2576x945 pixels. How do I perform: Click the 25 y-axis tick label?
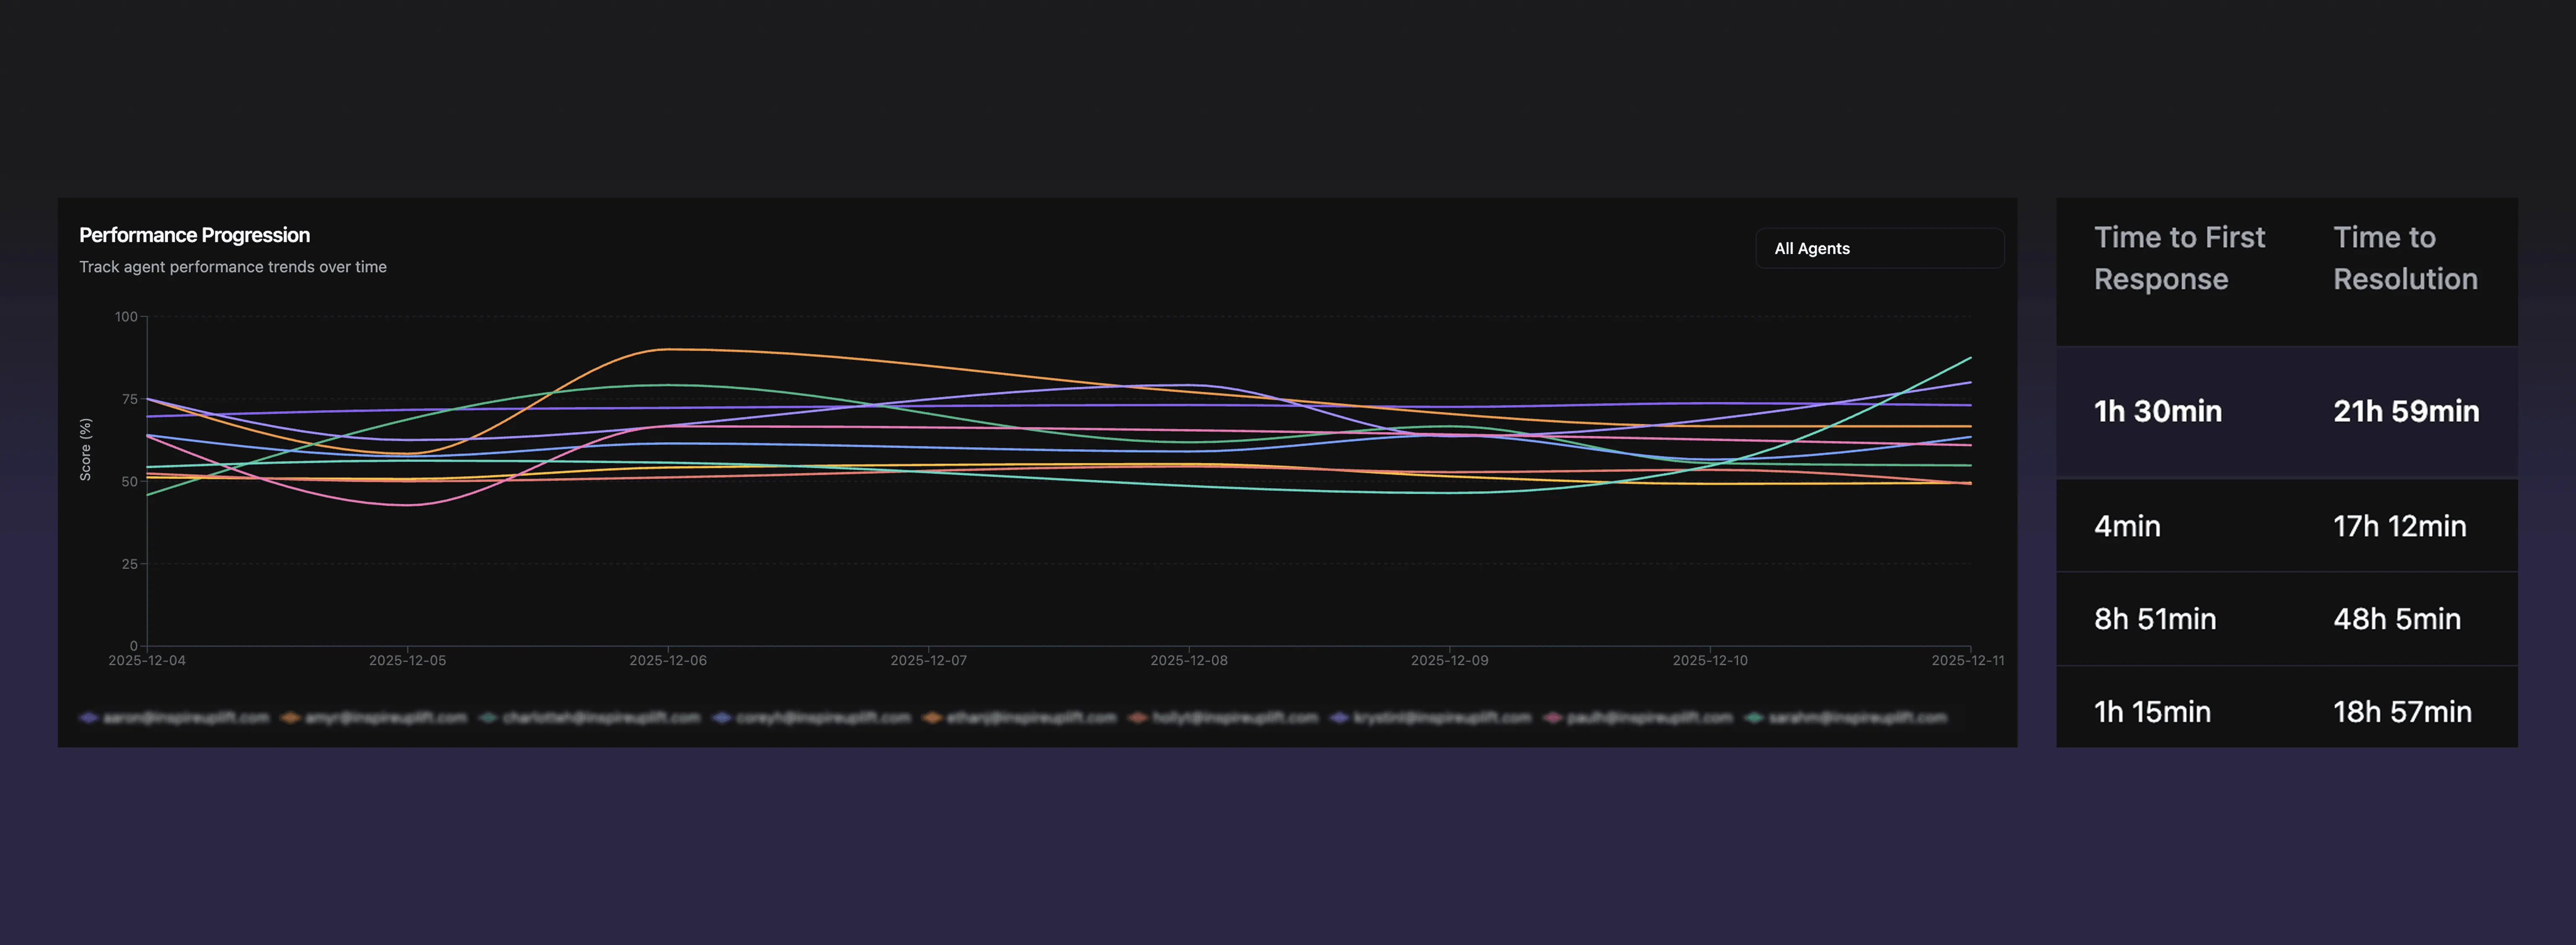coord(130,564)
